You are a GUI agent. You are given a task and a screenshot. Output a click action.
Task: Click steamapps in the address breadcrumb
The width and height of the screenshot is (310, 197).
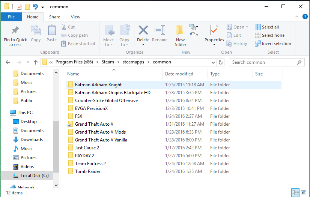[133, 62]
